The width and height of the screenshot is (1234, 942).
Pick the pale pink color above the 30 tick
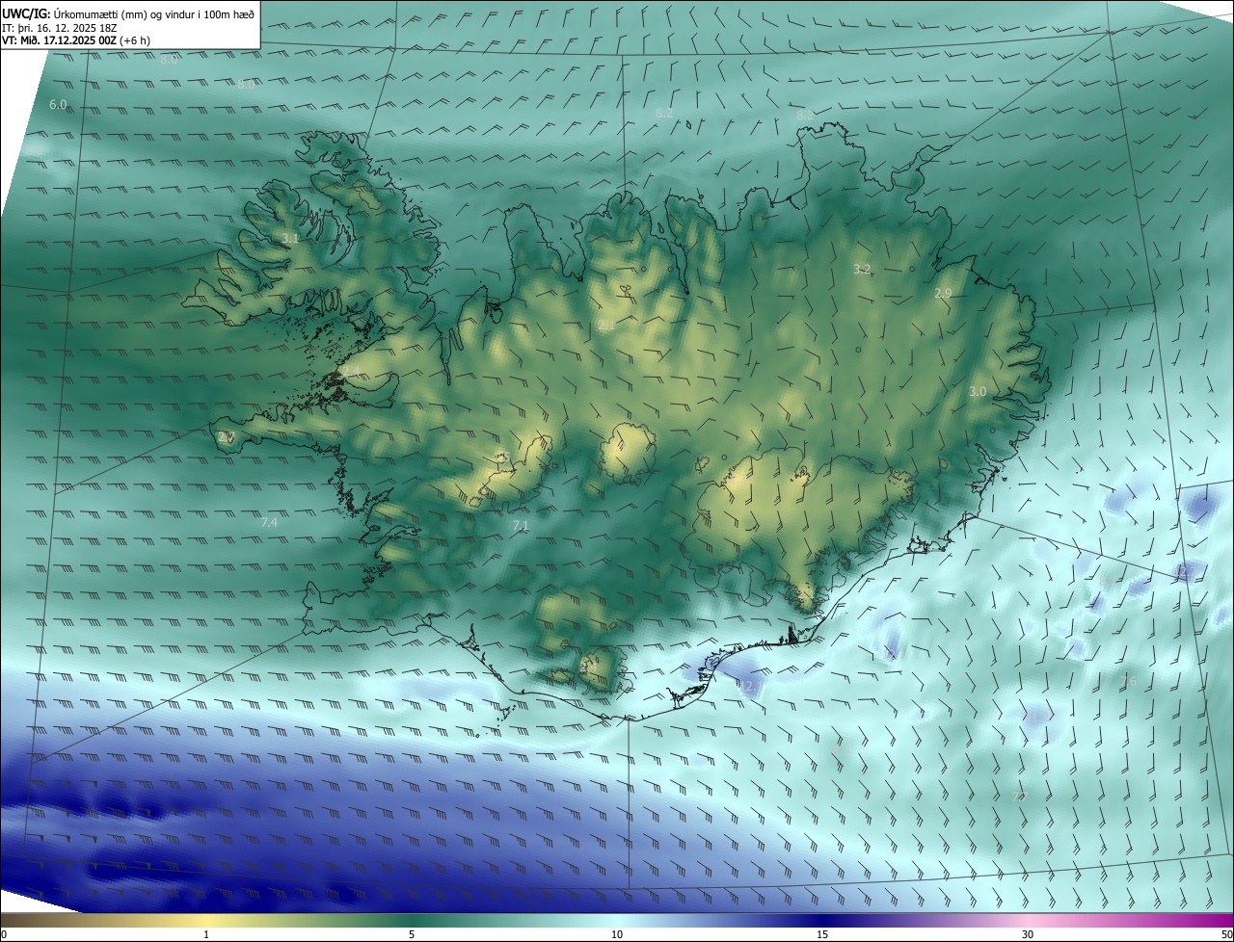(1028, 920)
